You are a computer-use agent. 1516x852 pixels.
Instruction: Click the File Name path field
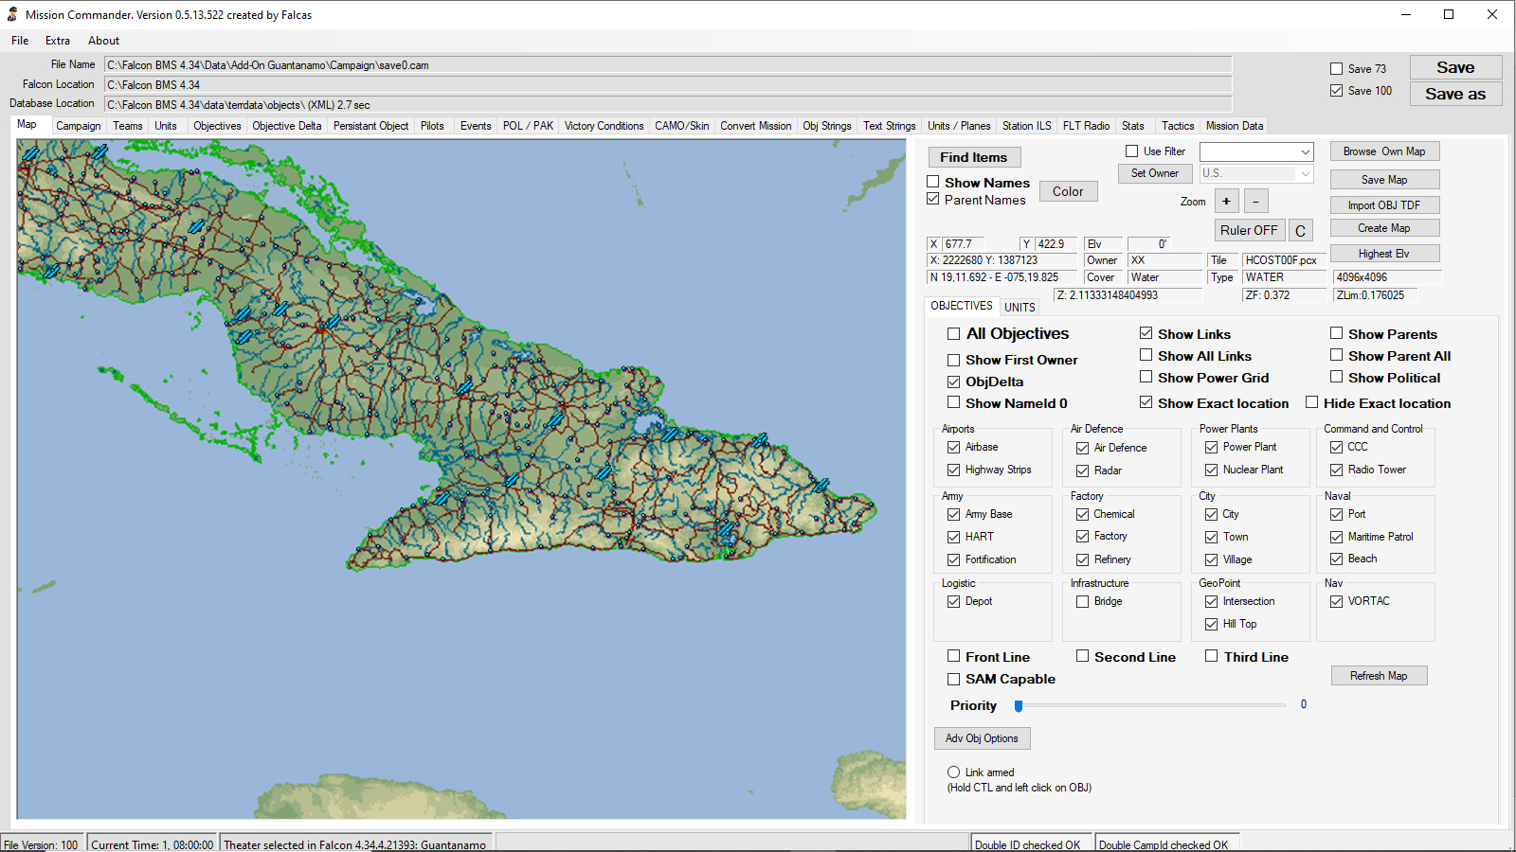667,65
